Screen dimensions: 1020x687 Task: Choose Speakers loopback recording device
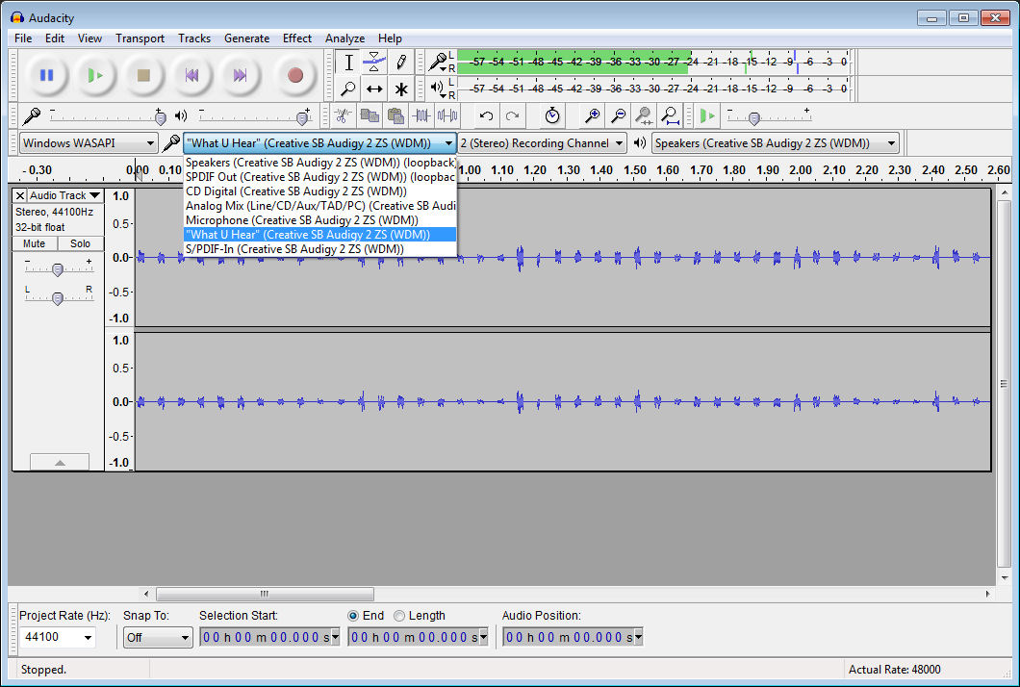click(320, 163)
